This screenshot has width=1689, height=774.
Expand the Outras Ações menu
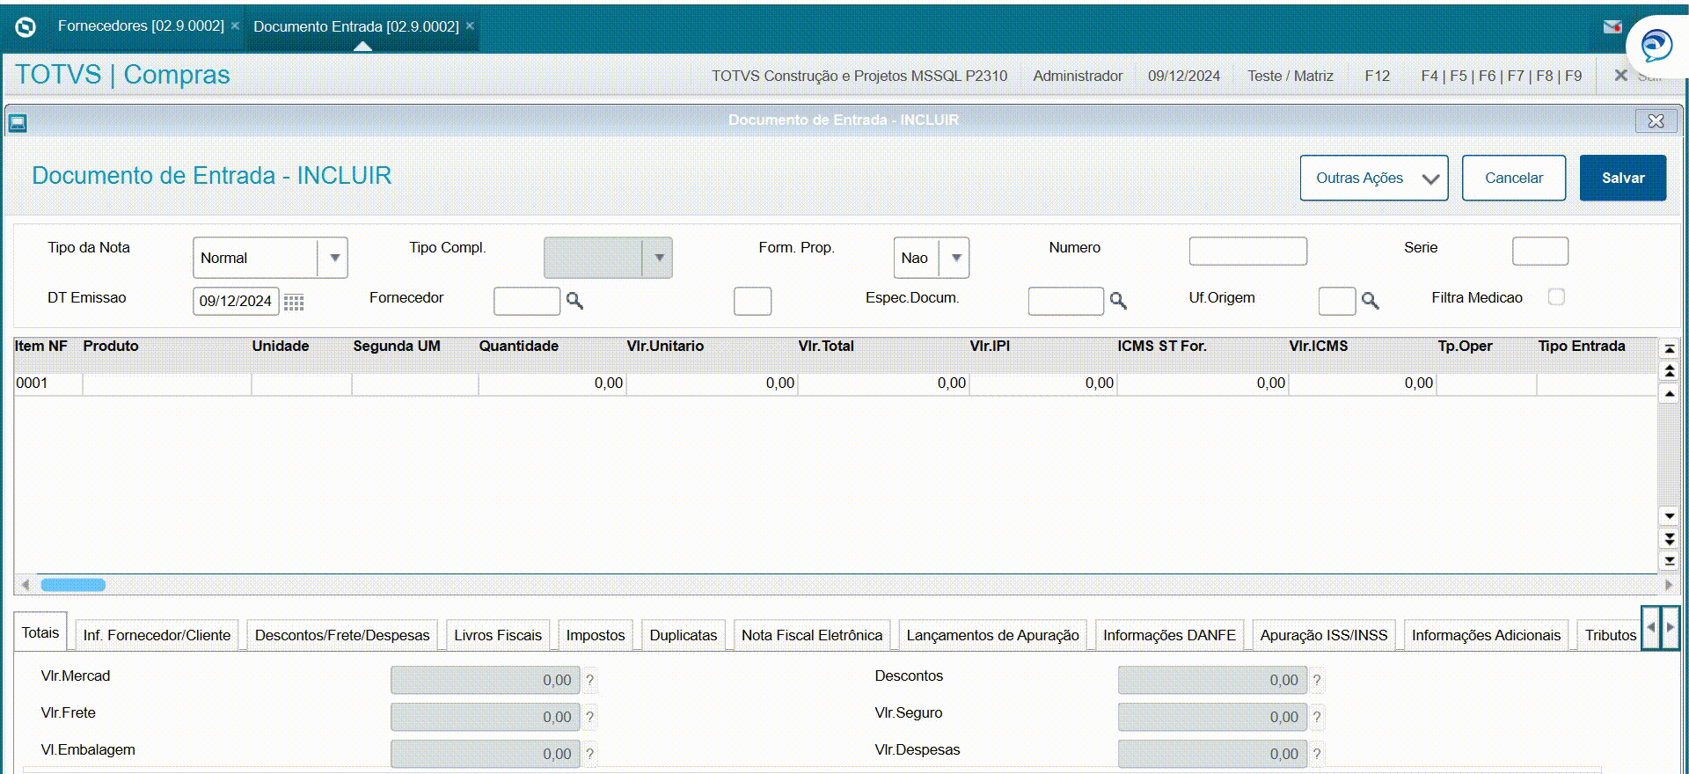click(x=1374, y=178)
